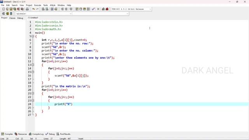Click the int declaration on line 6
Image resolution: width=249 pixels, height=140 pixels.
pos(64,40)
